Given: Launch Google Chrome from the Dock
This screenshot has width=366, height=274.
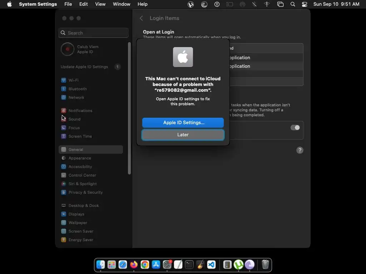Looking at the screenshot, I should [x=145, y=265].
